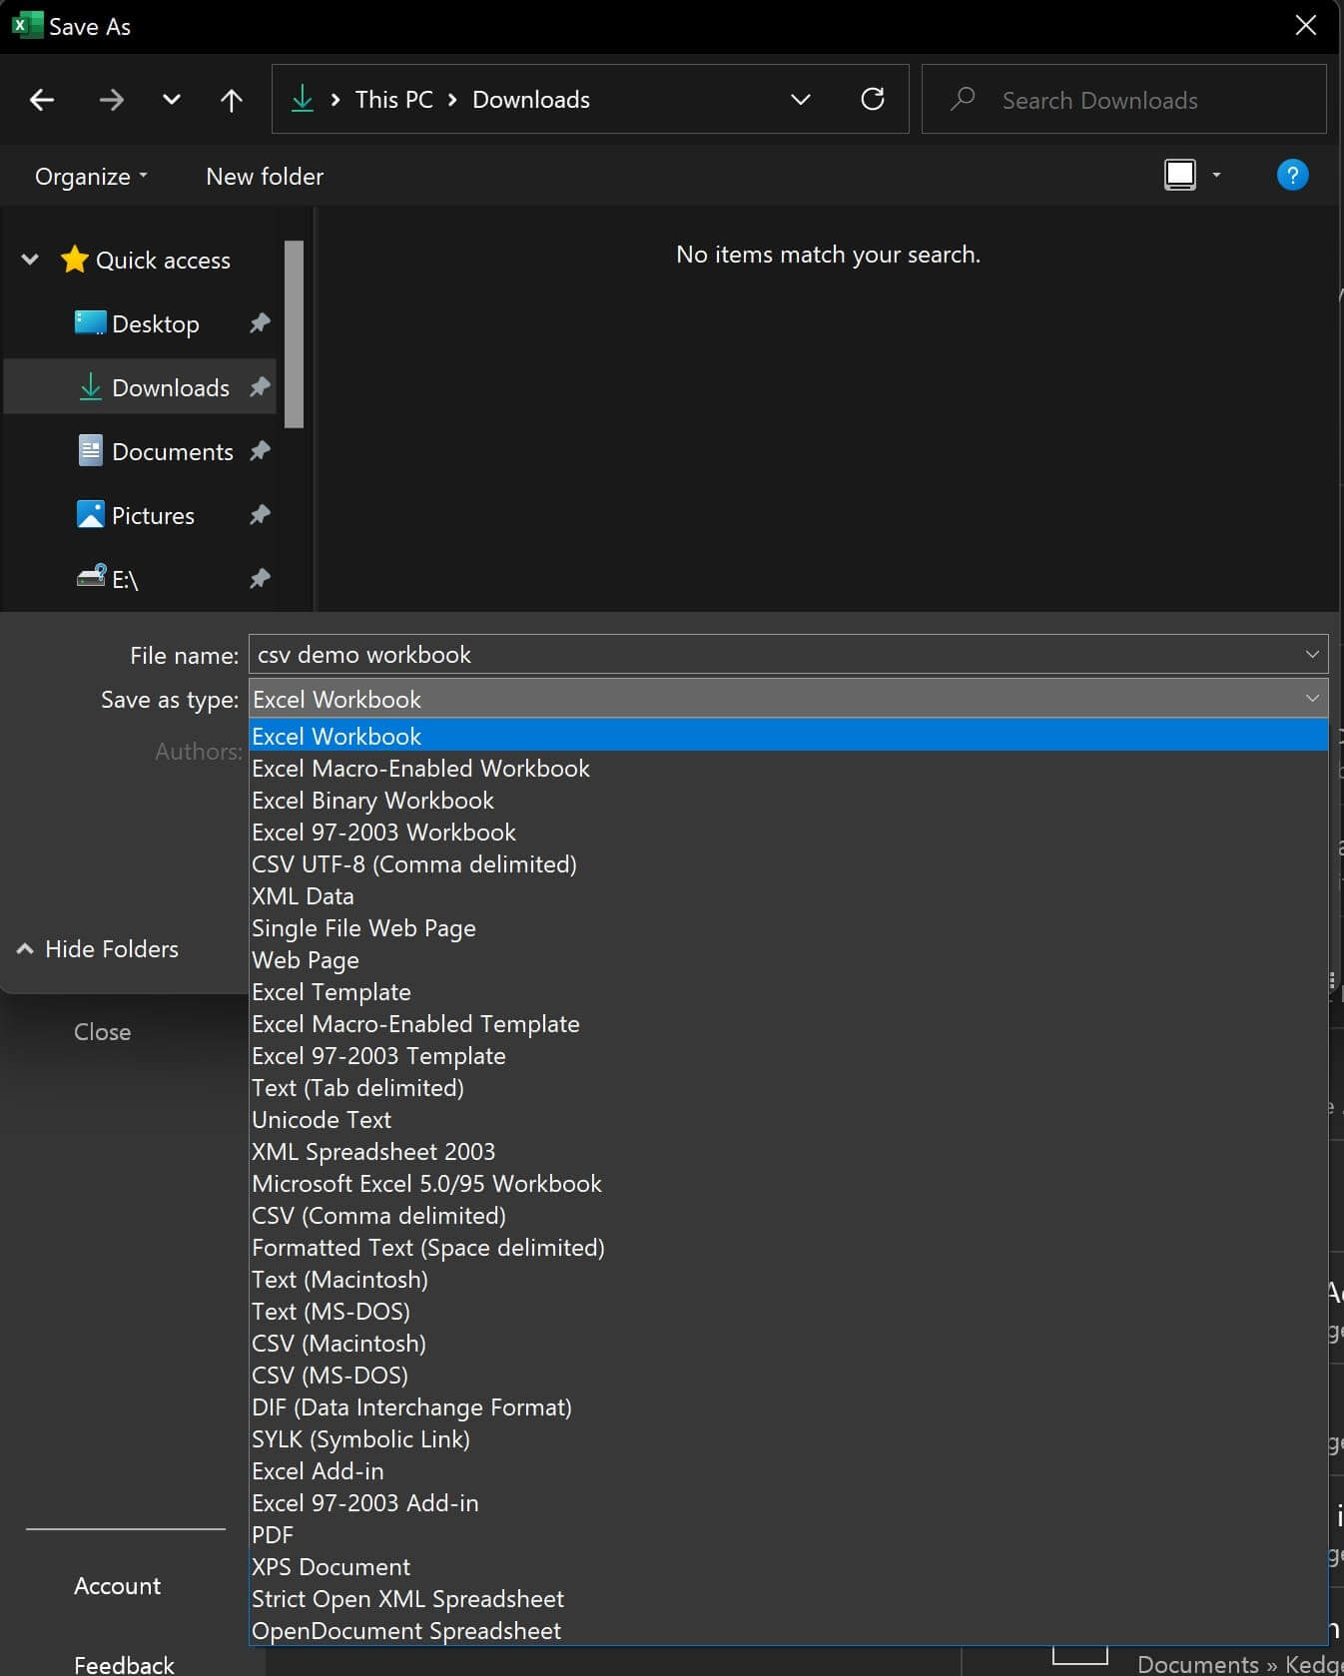Viewport: 1344px width, 1676px height.
Task: Open Documents in navigation pane
Action: coord(157,451)
